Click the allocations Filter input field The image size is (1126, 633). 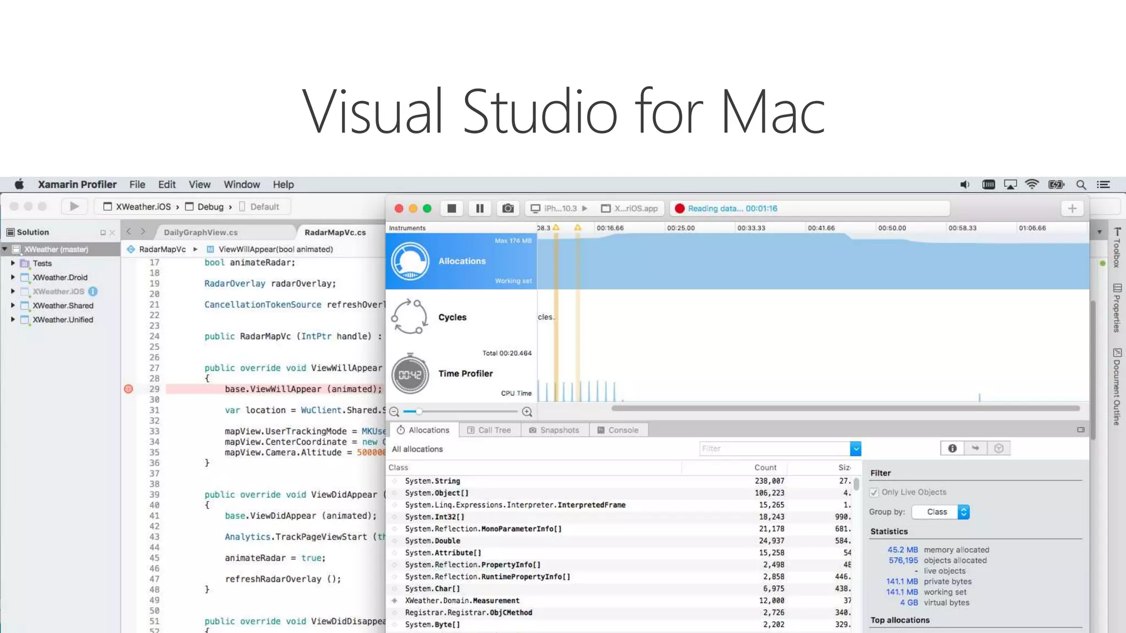tap(775, 448)
